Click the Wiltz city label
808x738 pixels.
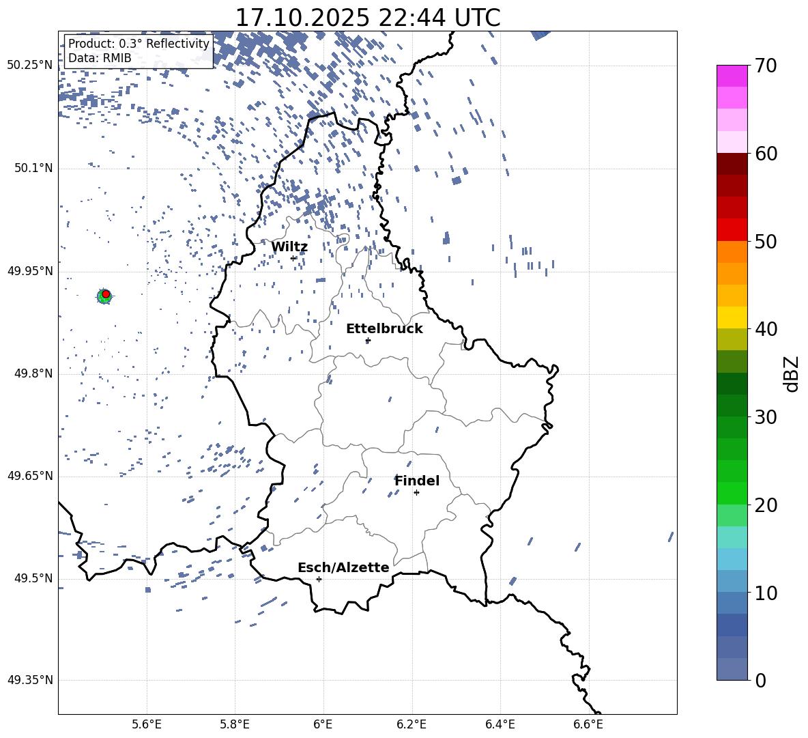click(x=289, y=247)
